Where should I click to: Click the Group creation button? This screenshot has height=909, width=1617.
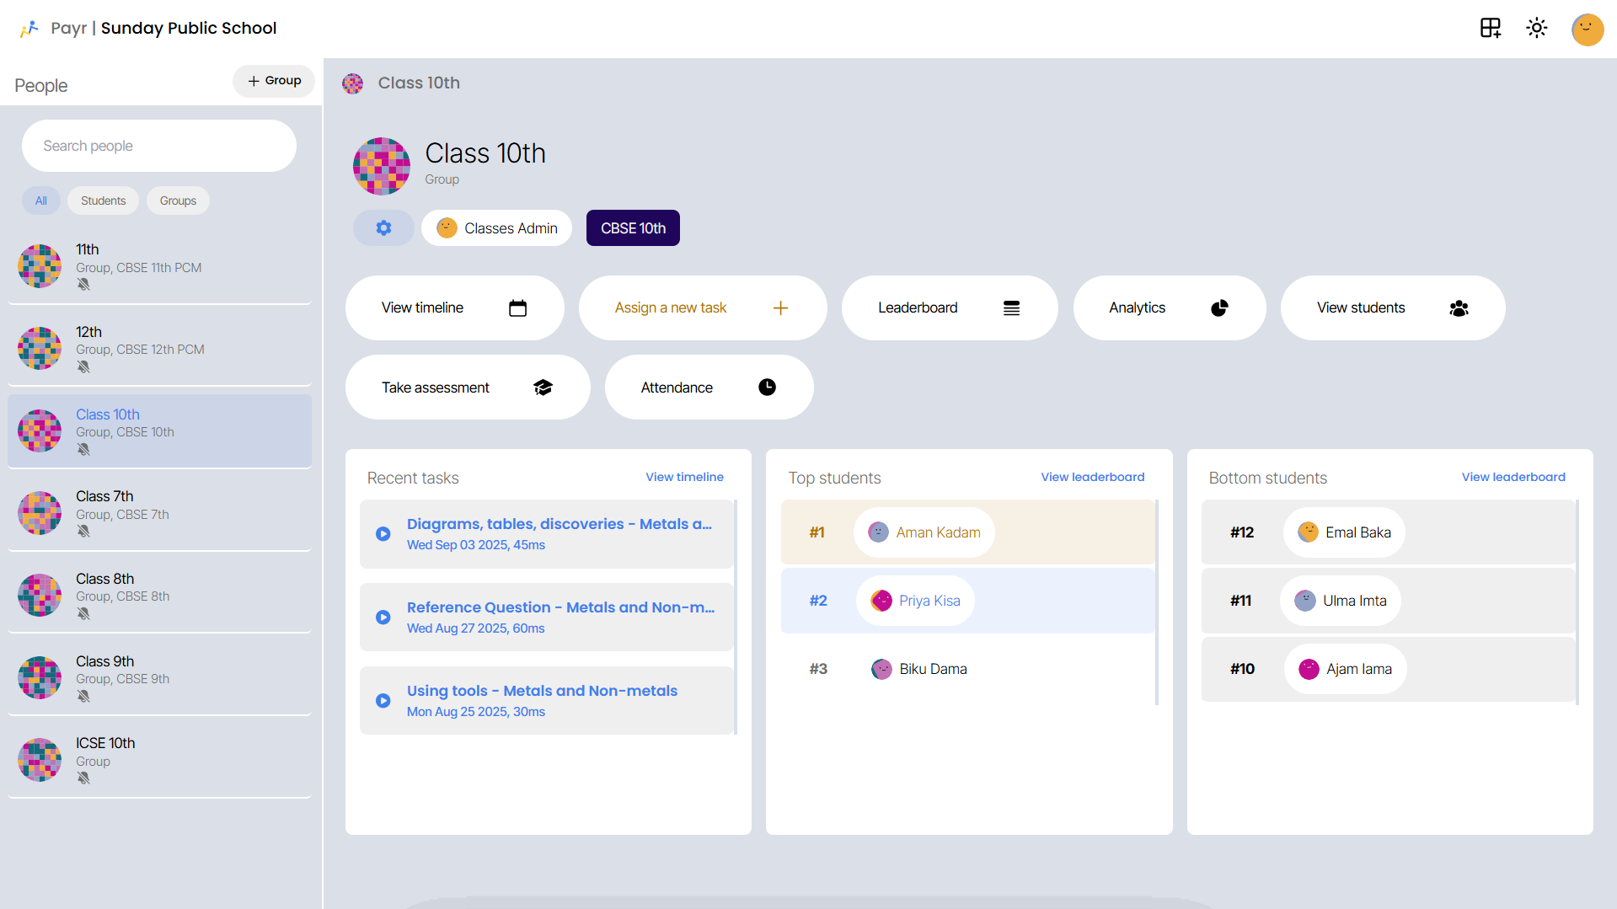pyautogui.click(x=273, y=81)
